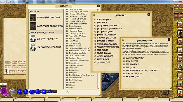Open Spring of Longevity entry
Image resolution: width=183 pixels, height=102 pixels.
(106, 35)
